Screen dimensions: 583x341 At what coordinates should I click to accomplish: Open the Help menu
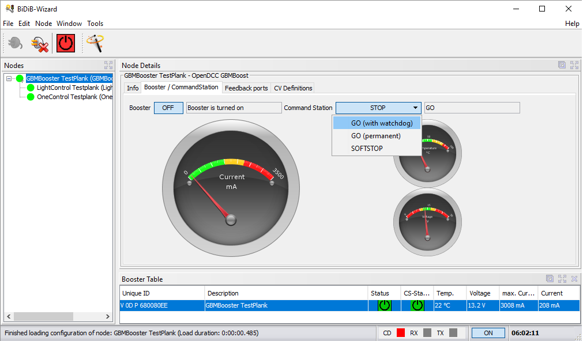point(572,24)
